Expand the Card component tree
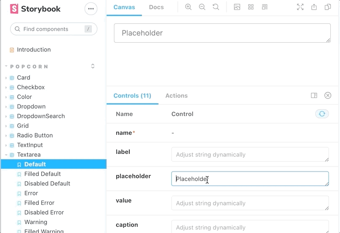The image size is (340, 233). tap(23, 78)
